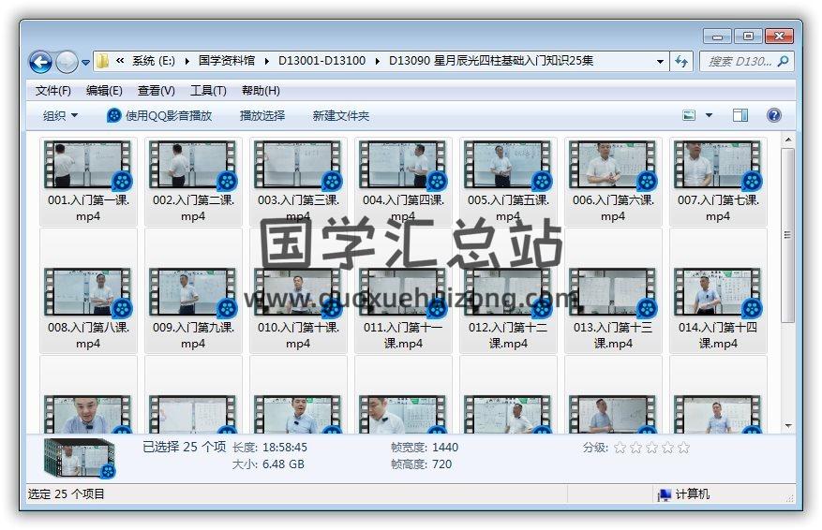The image size is (822, 530).
Task: Click the stacked video preview icon in details pane
Action: click(x=80, y=458)
